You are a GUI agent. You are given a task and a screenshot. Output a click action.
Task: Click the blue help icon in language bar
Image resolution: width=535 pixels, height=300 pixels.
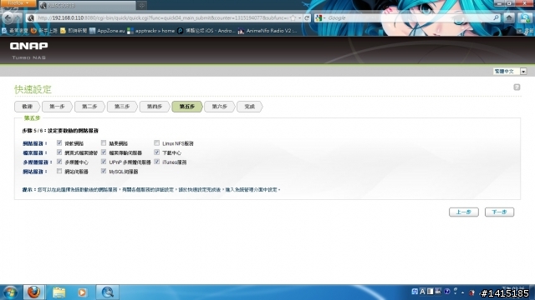446,292
